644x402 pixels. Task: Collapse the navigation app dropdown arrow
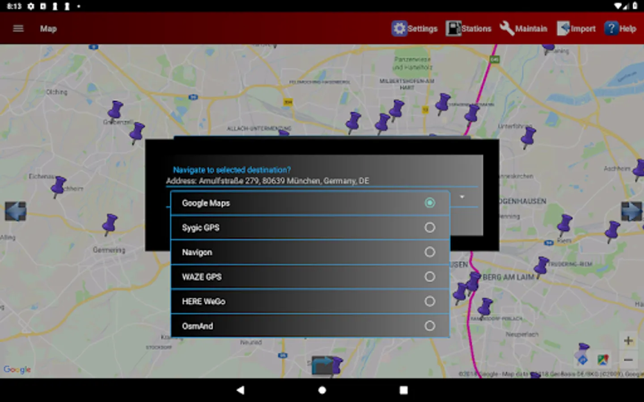[462, 197]
